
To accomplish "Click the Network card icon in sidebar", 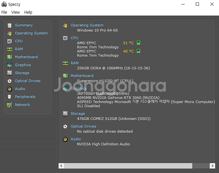I will point(10,105).
